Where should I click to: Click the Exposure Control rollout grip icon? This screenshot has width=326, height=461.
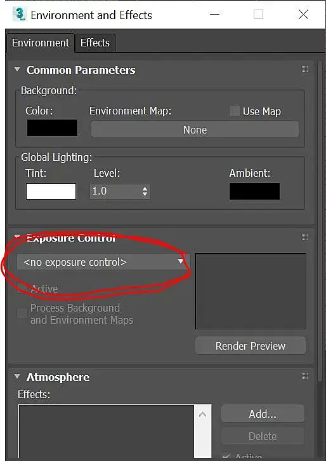click(304, 237)
